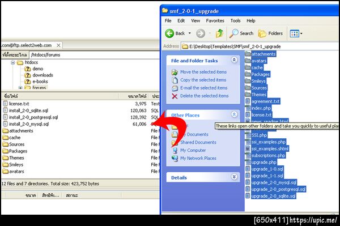
Task: Select the downloads folder in FTP tree
Action: 42,75
